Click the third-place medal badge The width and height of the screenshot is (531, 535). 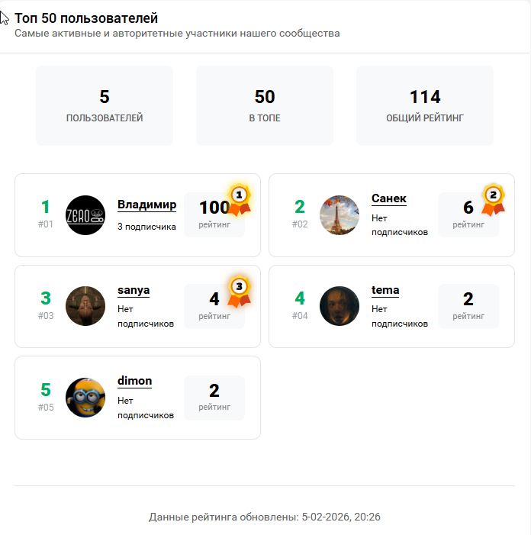(x=239, y=290)
